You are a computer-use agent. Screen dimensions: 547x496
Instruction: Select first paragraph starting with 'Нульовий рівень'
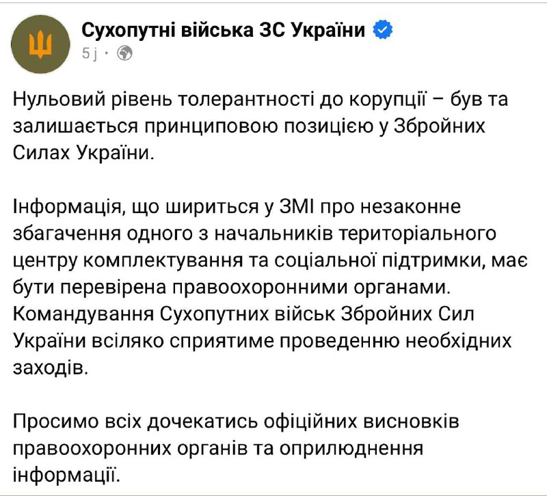pyautogui.click(x=261, y=126)
